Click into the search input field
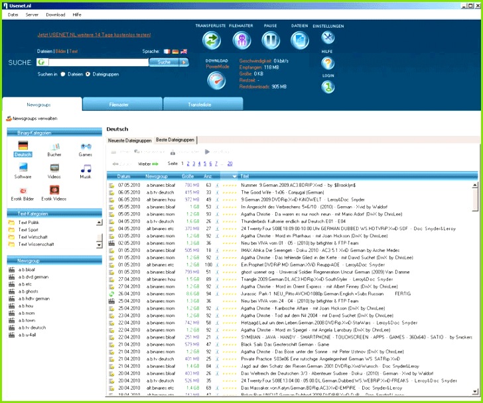The width and height of the screenshot is (483, 403). [96, 62]
